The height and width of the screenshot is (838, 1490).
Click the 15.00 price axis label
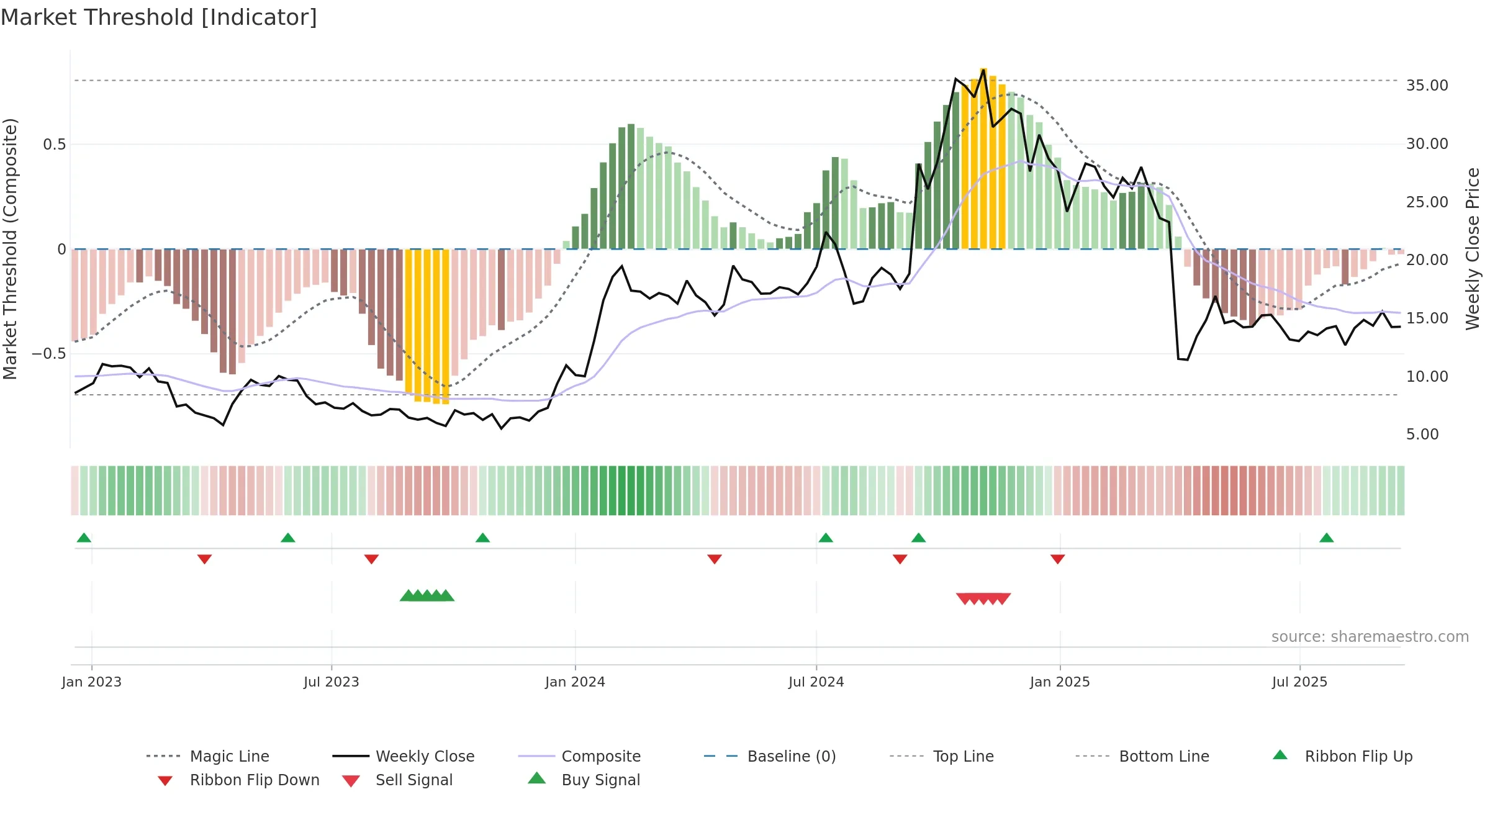click(1427, 318)
